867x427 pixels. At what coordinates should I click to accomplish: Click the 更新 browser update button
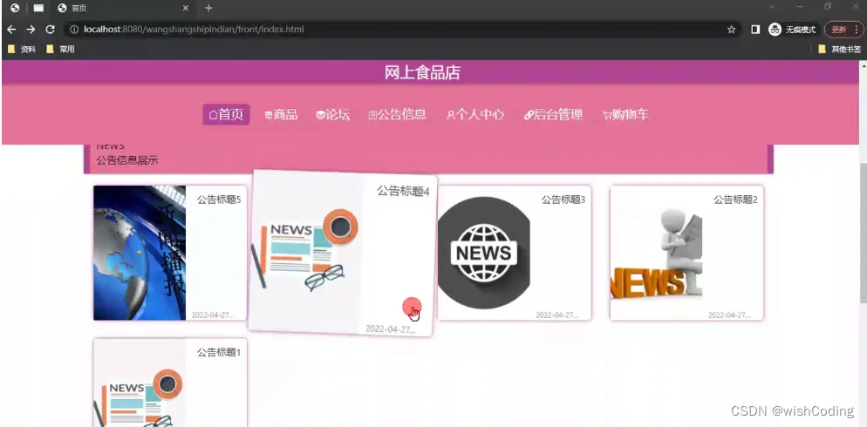(x=839, y=30)
